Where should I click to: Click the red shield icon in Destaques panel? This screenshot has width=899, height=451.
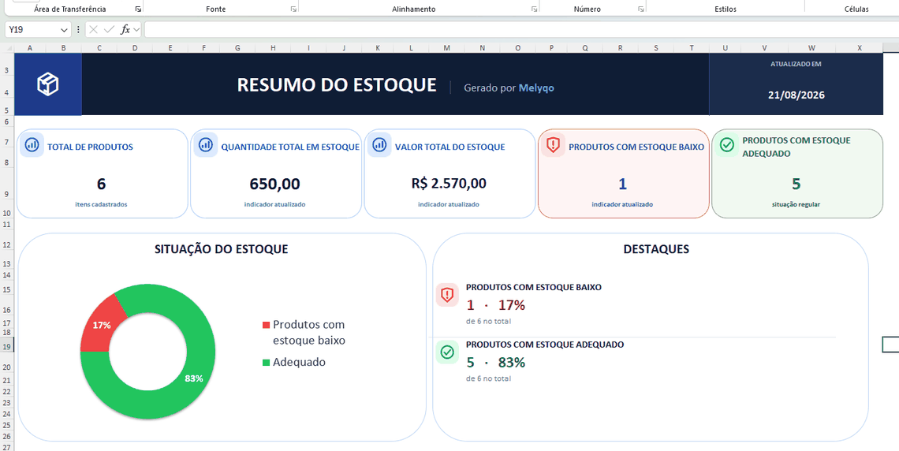447,295
